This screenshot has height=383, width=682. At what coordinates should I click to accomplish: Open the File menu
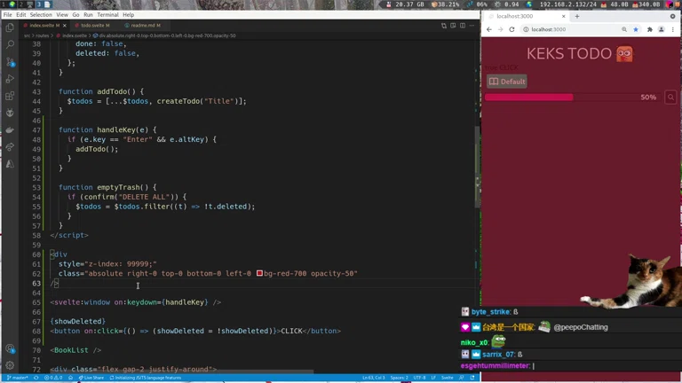[7, 15]
